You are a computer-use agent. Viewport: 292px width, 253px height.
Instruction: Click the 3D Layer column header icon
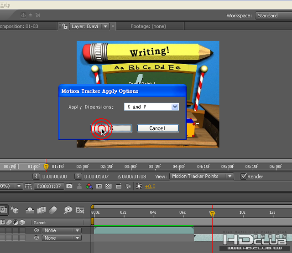click(x=22, y=223)
